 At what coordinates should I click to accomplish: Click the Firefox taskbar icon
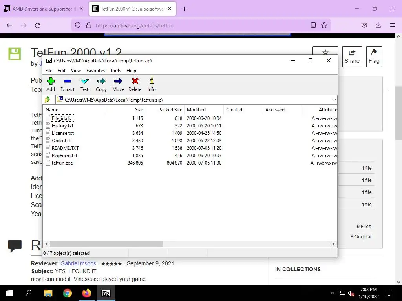[87, 293]
